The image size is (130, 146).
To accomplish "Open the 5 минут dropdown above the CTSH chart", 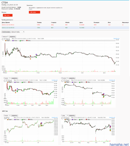I will pos(7,78).
